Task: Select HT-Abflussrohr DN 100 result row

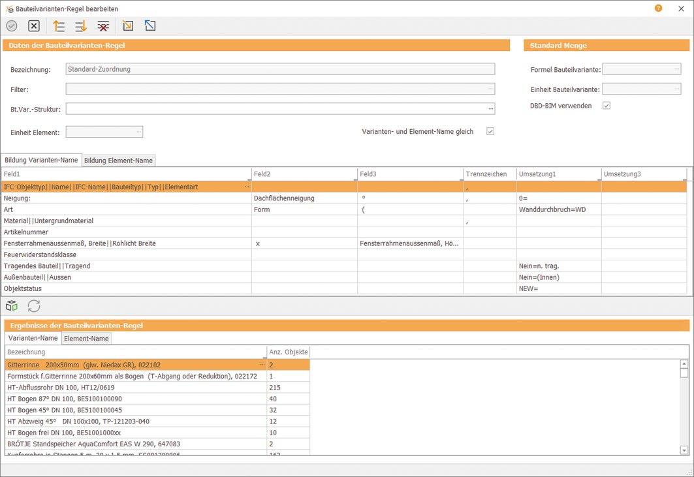Action: click(x=157, y=388)
